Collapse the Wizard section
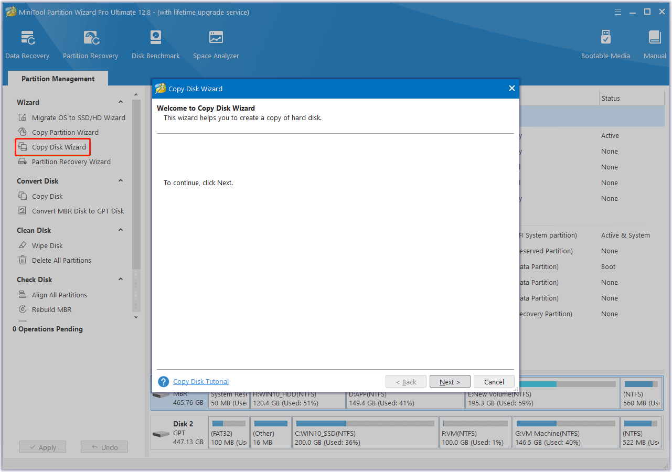Screen dimensions: 672x472 coord(121,102)
